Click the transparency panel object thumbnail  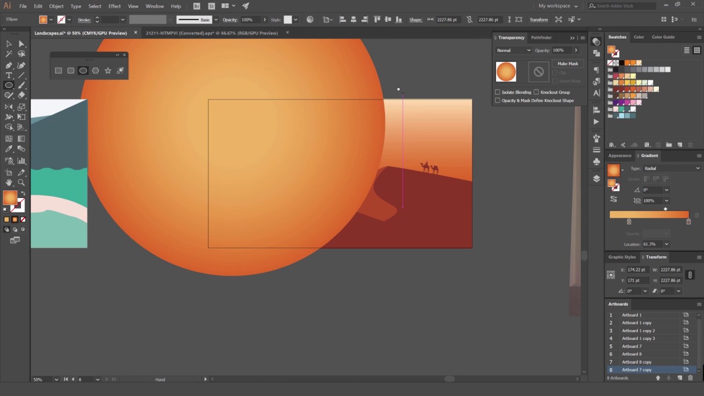tap(506, 71)
